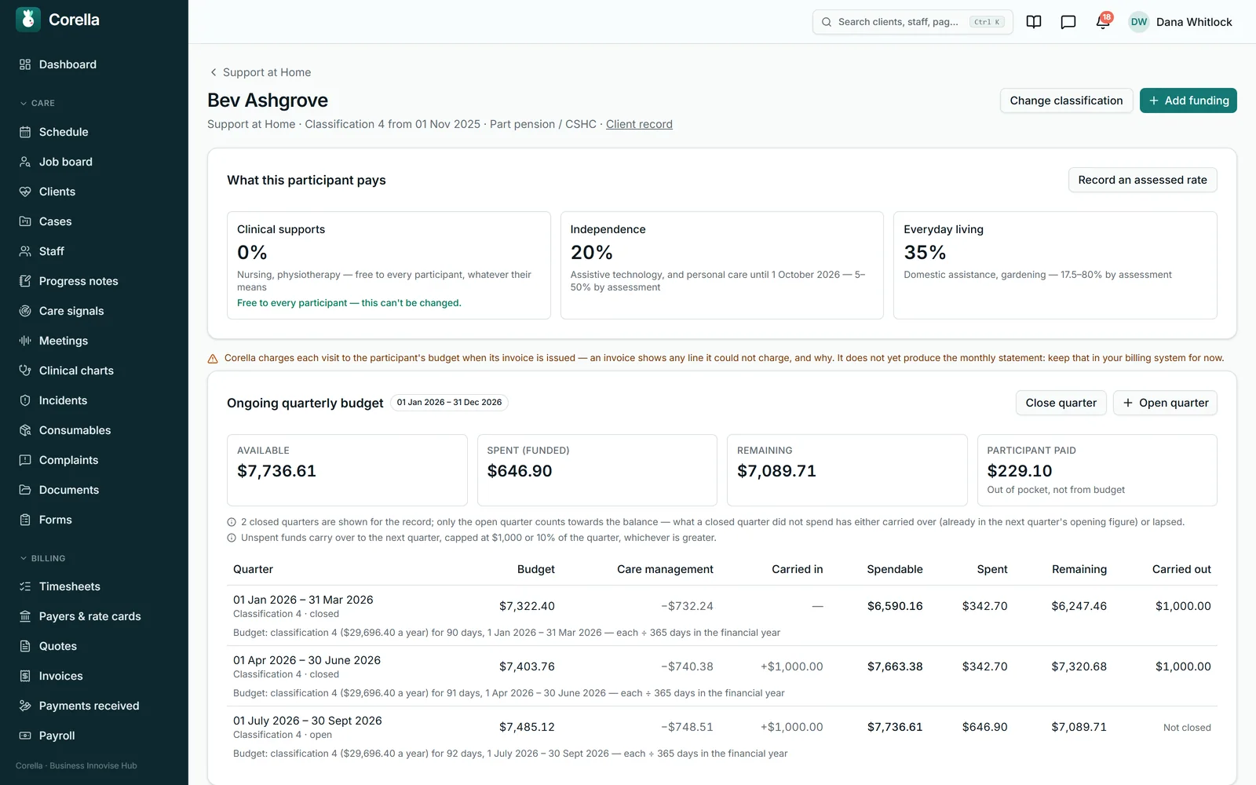This screenshot has width=1256, height=785.
Task: Open the notifications bell icon
Action: click(1103, 22)
